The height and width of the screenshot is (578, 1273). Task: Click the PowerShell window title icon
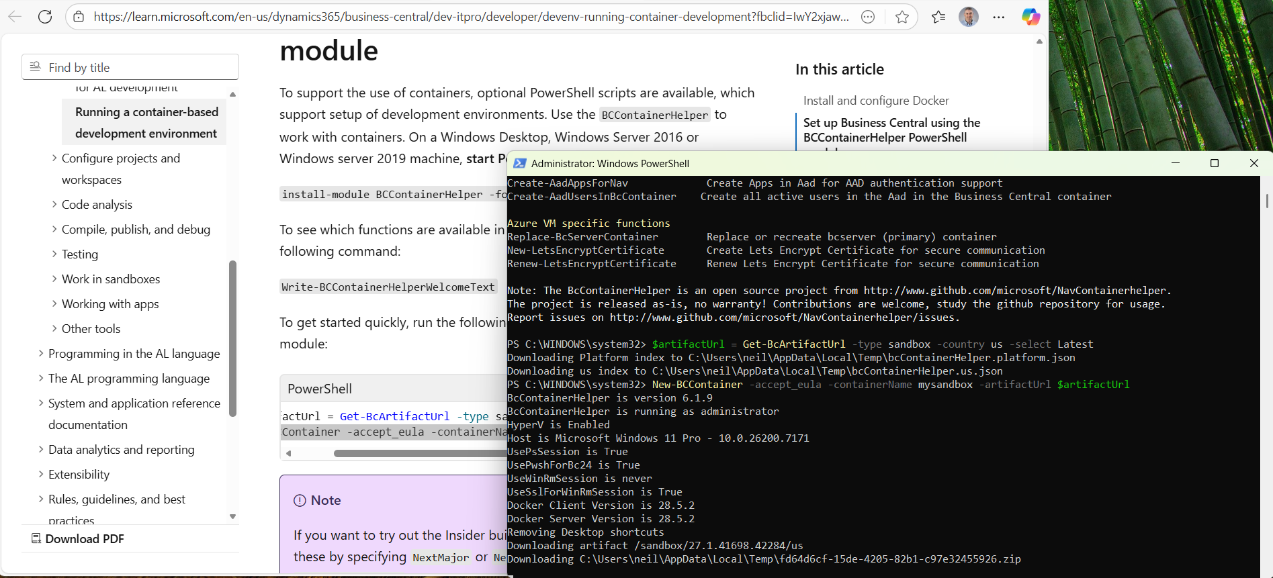[519, 163]
